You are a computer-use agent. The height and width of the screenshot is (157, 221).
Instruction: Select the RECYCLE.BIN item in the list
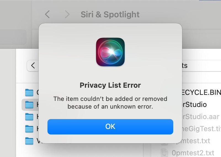pyautogui.click(x=201, y=92)
